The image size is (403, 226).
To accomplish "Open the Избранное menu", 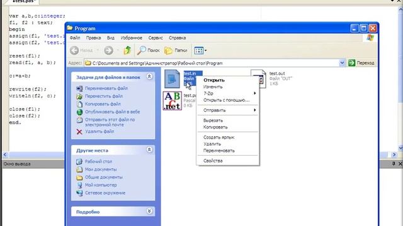I will [132, 38].
